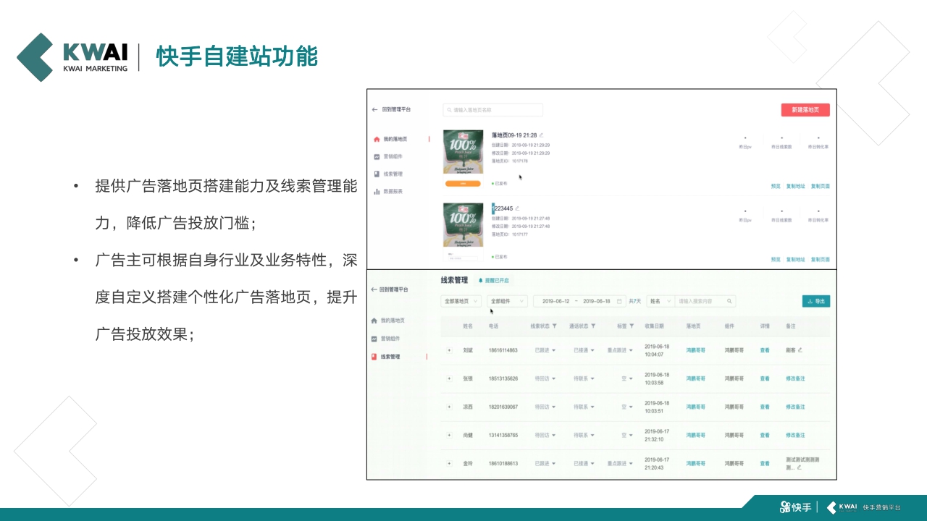
Task: Click the 导出 export button
Action: (x=816, y=300)
